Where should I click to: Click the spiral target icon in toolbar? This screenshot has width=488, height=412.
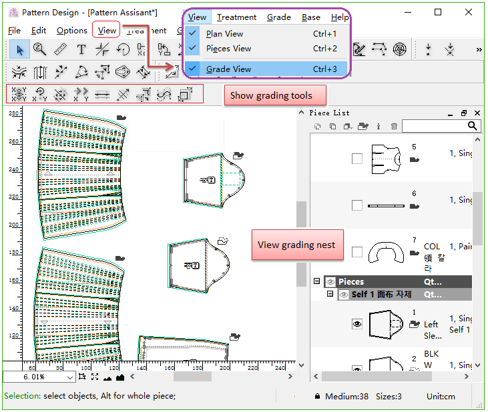(x=399, y=49)
